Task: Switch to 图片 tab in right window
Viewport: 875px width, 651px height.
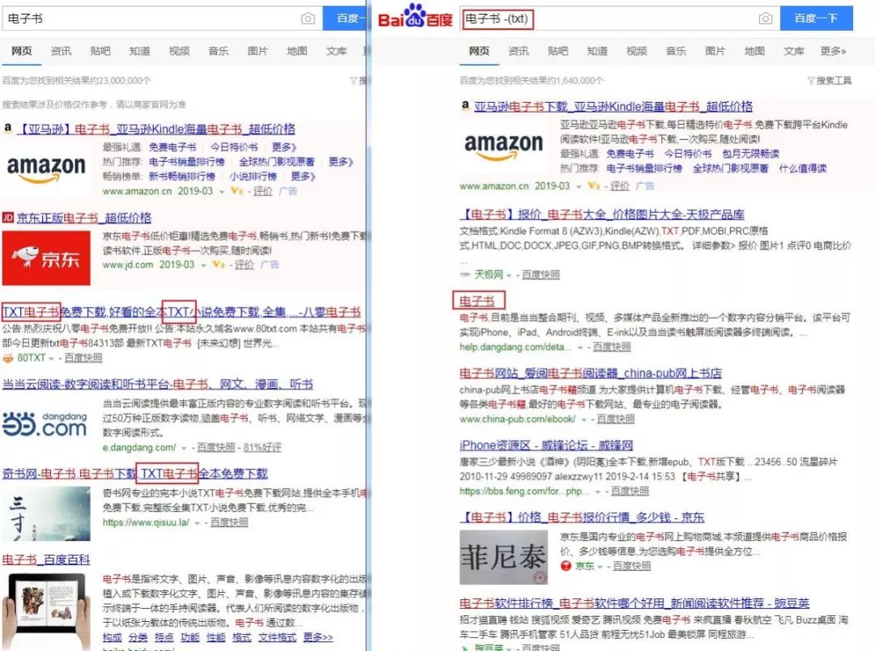Action: click(x=715, y=51)
